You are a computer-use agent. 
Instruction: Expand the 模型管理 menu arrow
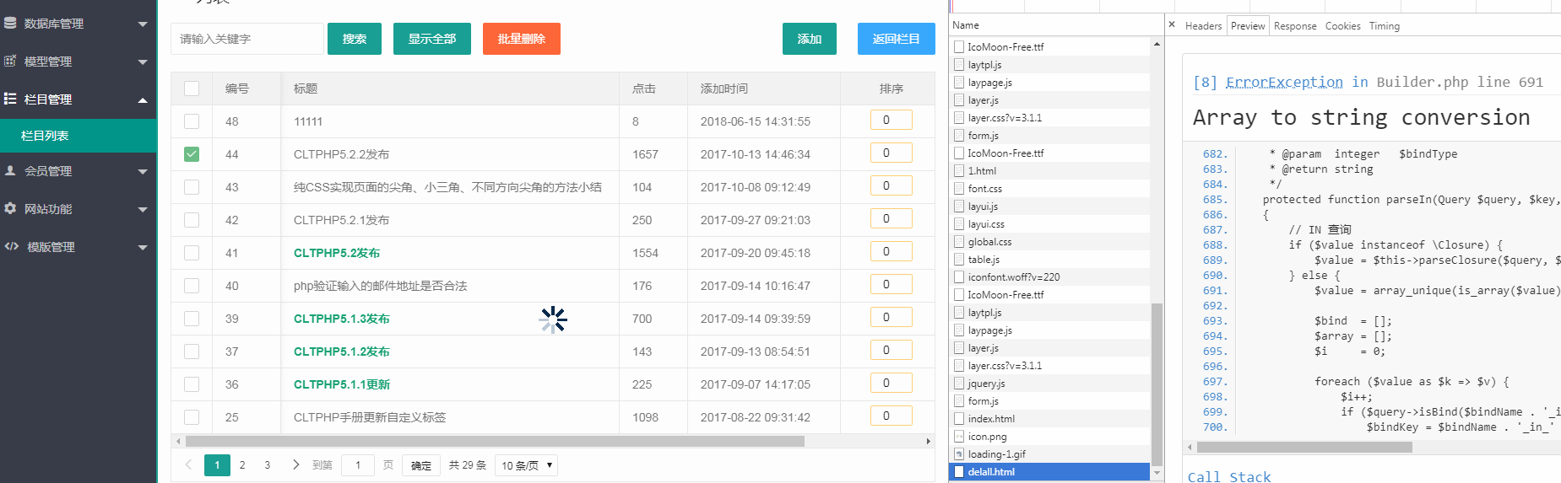click(143, 62)
